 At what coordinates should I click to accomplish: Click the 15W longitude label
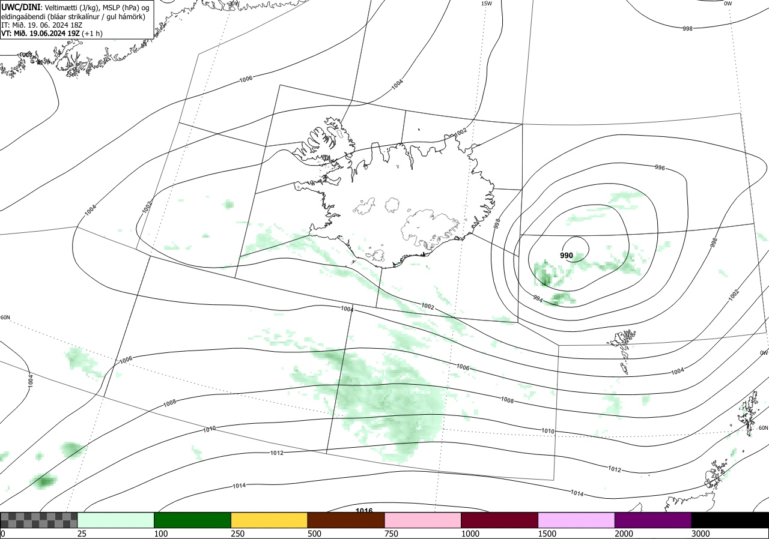487,4
